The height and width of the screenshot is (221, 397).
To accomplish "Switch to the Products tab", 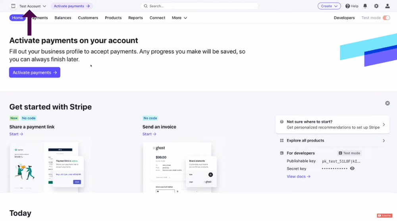I will (113, 18).
